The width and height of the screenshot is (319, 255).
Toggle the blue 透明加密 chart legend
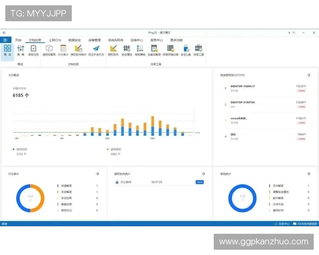22,149
